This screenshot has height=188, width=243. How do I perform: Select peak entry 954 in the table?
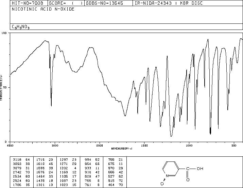point(88,164)
